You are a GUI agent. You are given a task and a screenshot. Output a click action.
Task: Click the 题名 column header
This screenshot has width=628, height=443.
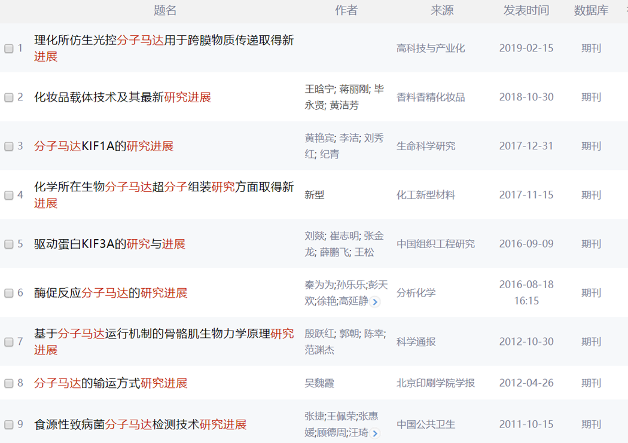point(165,10)
